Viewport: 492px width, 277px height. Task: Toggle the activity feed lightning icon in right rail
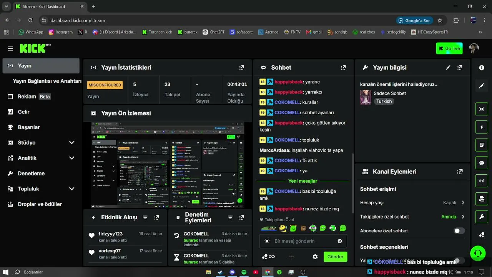point(482,127)
